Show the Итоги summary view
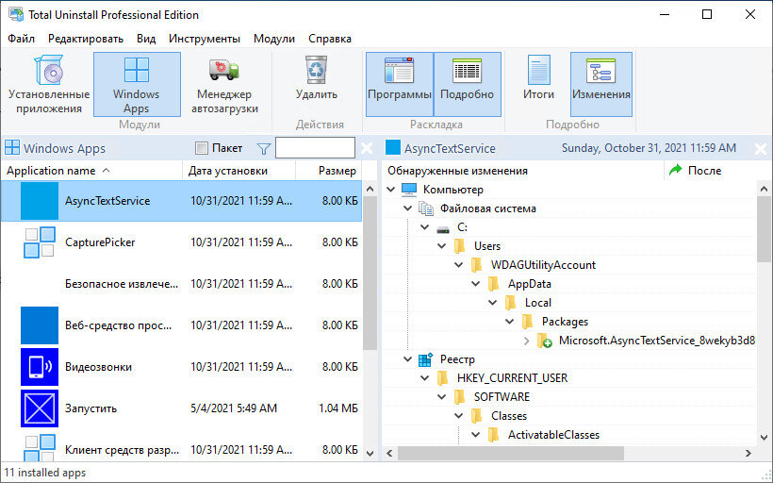Screen dimensions: 773x483 [538, 79]
